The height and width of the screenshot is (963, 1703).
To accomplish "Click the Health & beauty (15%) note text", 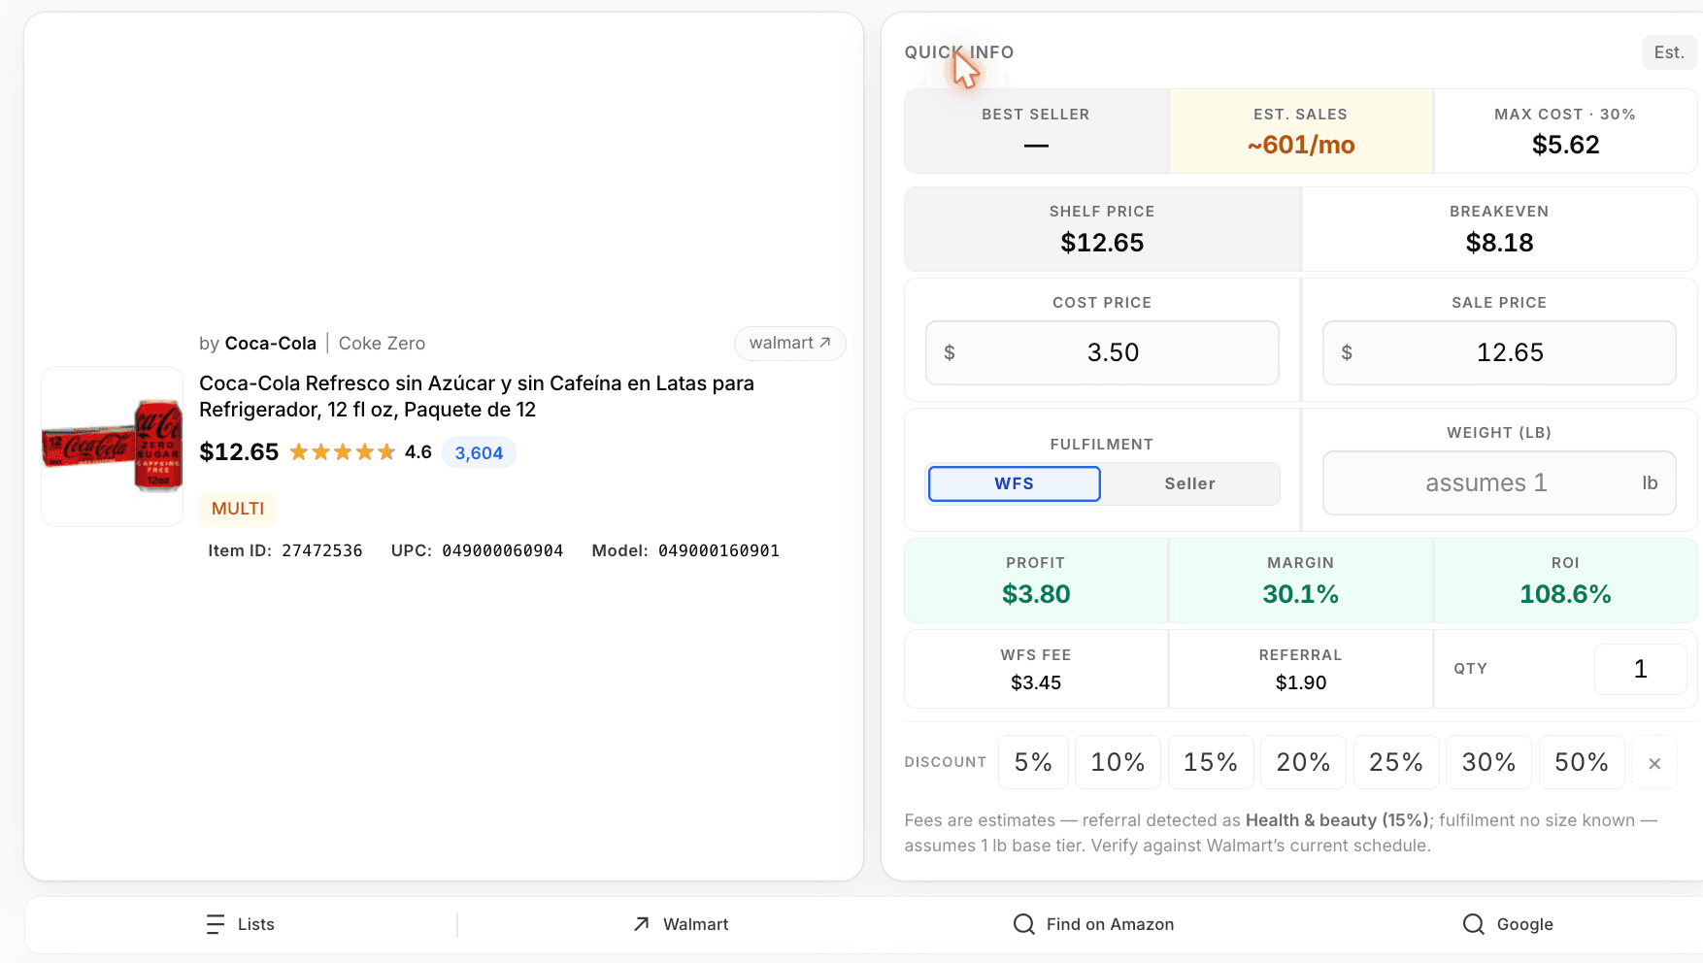I will coord(1337,820).
